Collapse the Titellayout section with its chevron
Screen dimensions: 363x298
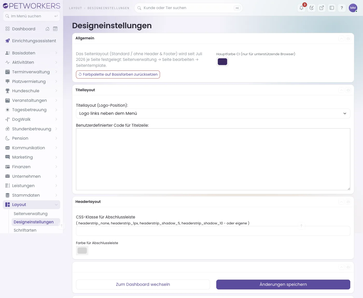(x=341, y=90)
